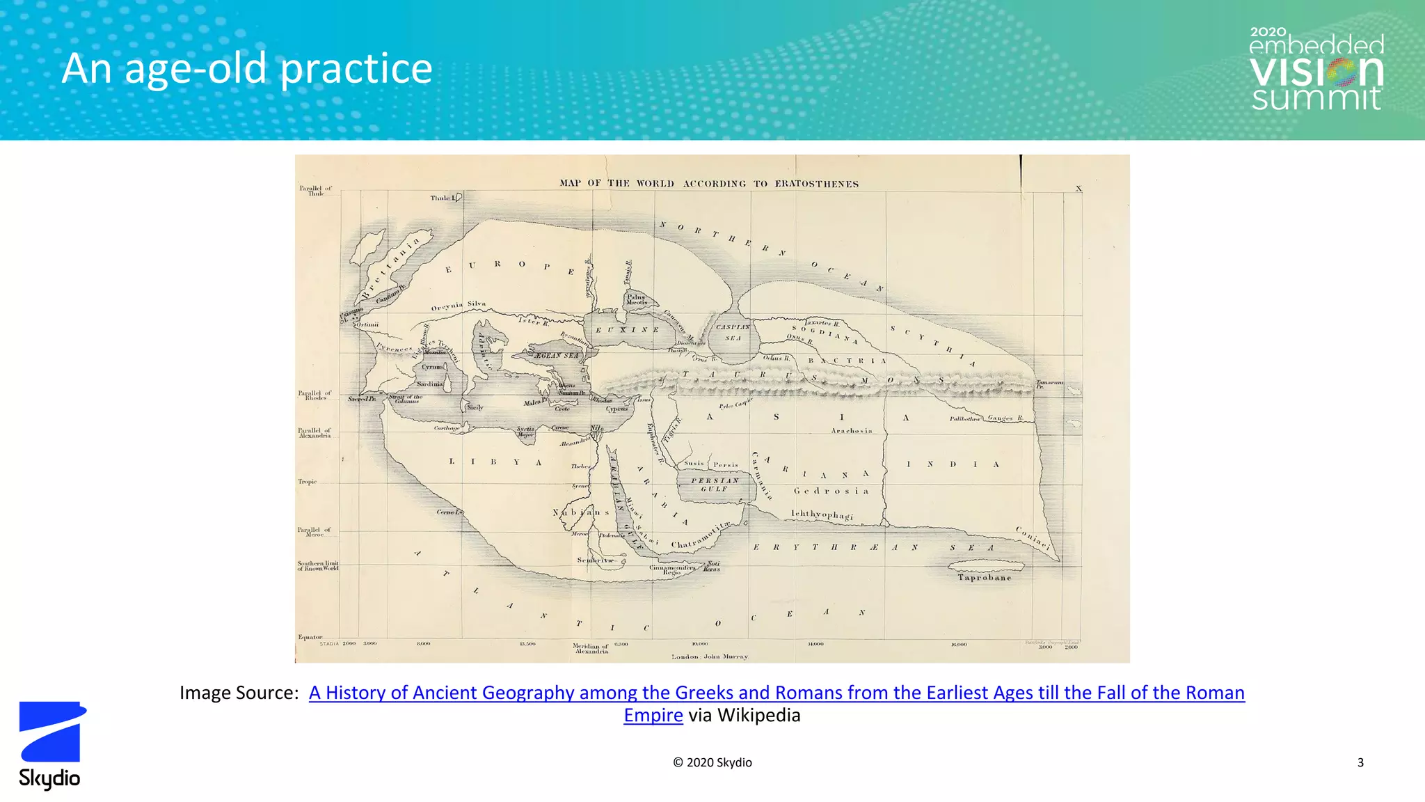Image resolution: width=1425 pixels, height=802 pixels.
Task: Click the map title mentioning Eratosthenes
Action: point(709,184)
